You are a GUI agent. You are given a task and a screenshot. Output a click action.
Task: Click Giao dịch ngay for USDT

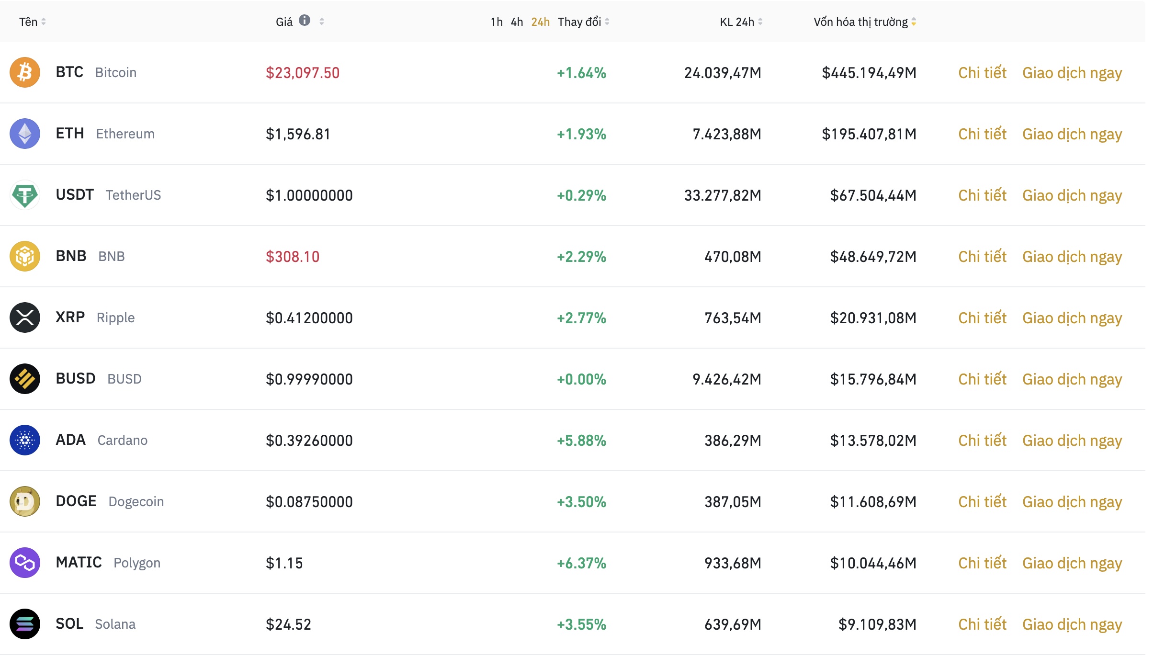pyautogui.click(x=1072, y=196)
